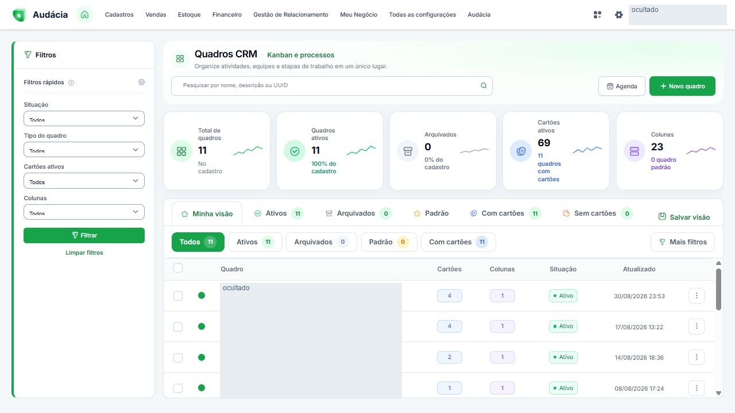
Task: Open three-dot menu for 14/08/2026 18:36 row
Action: tap(696, 357)
